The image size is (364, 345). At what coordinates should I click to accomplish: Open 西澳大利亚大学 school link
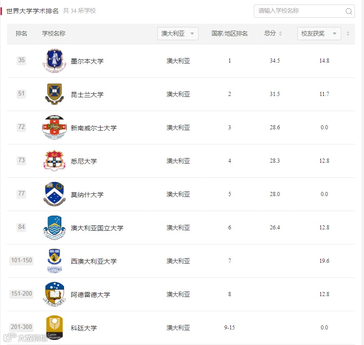[x=94, y=261]
